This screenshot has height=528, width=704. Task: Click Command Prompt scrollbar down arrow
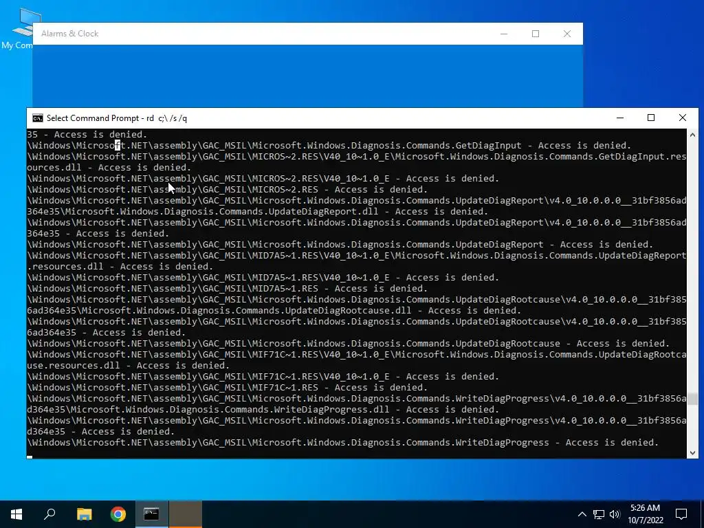point(692,452)
